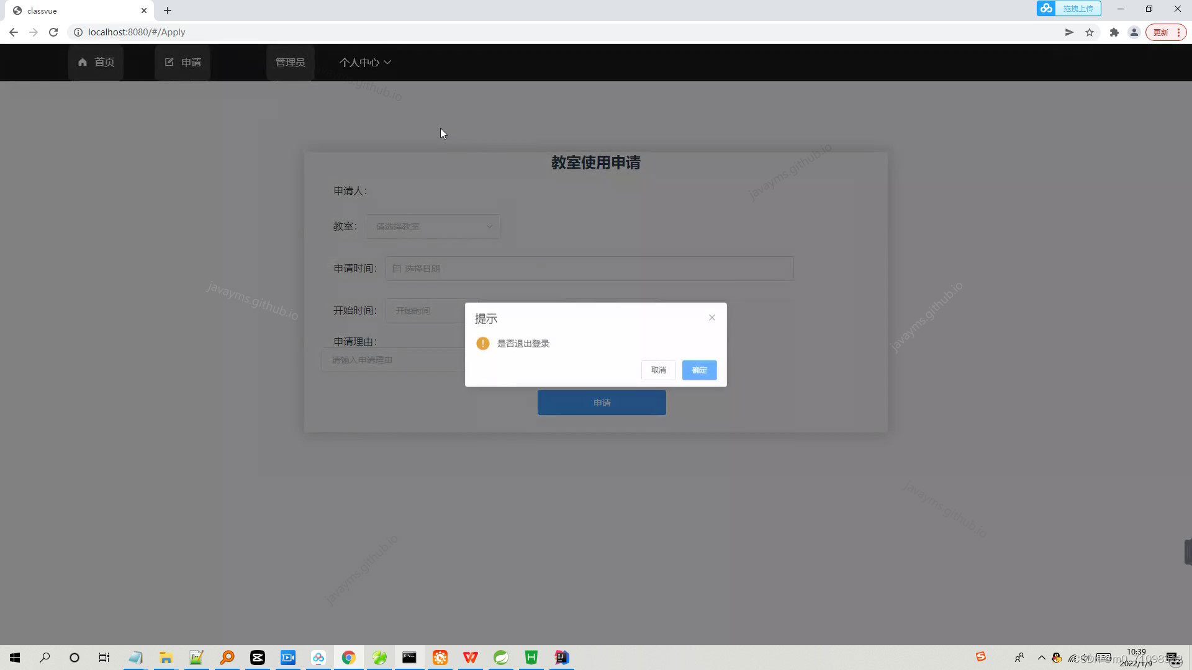Click the site information icon in address bar
The width and height of the screenshot is (1192, 670).
[78, 32]
